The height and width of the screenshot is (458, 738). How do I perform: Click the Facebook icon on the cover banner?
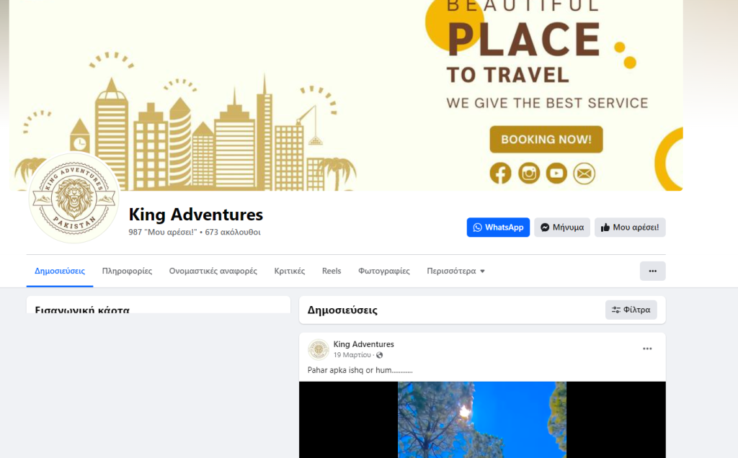pos(500,173)
